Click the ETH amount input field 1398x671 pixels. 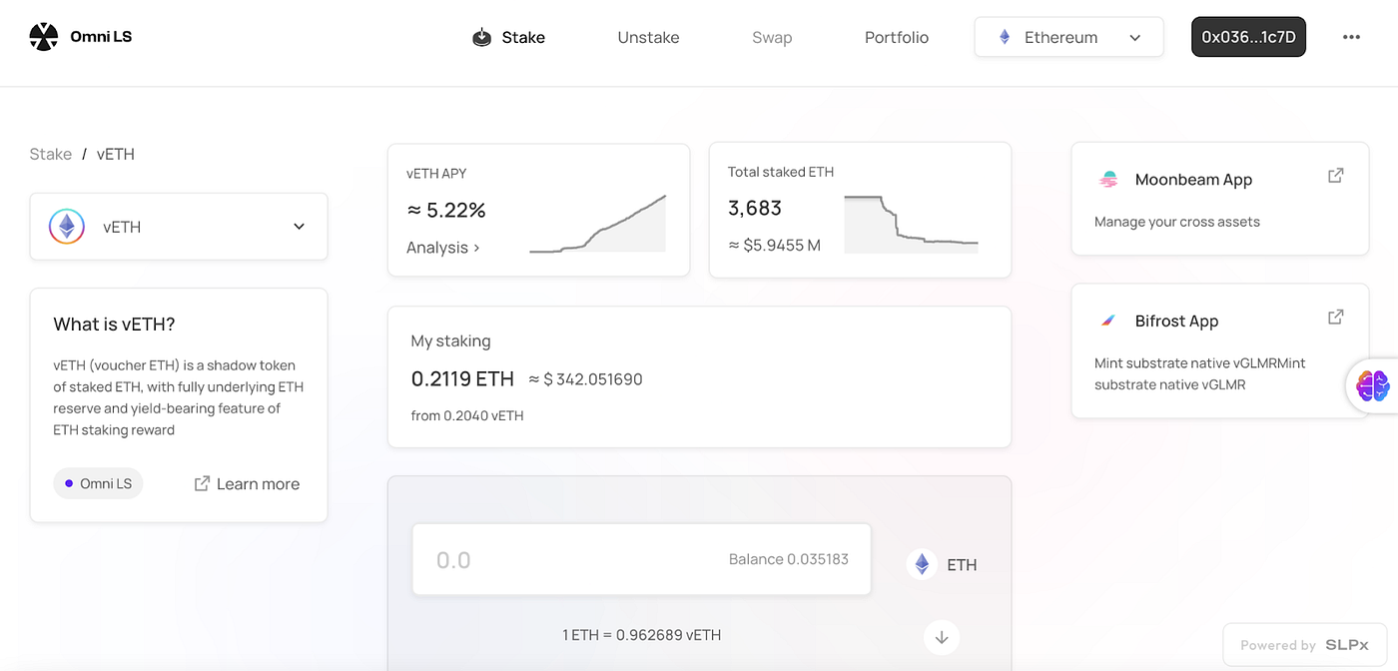click(641, 559)
